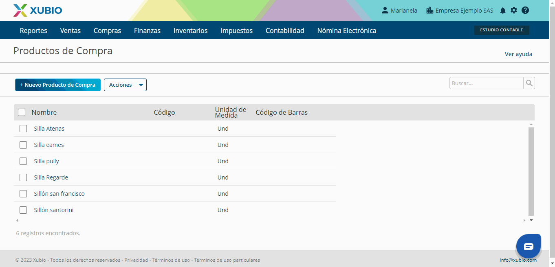Click the horizontal scroll left arrow
The image size is (555, 267).
17,220
